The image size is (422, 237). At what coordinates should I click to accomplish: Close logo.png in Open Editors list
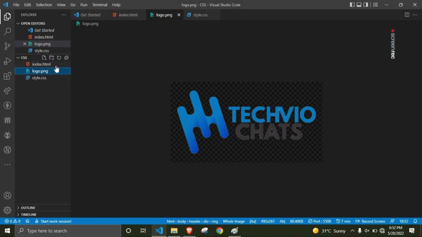(x=25, y=44)
